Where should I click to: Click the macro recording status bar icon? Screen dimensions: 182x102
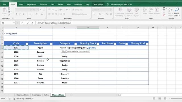pyautogui.click(x=9, y=99)
